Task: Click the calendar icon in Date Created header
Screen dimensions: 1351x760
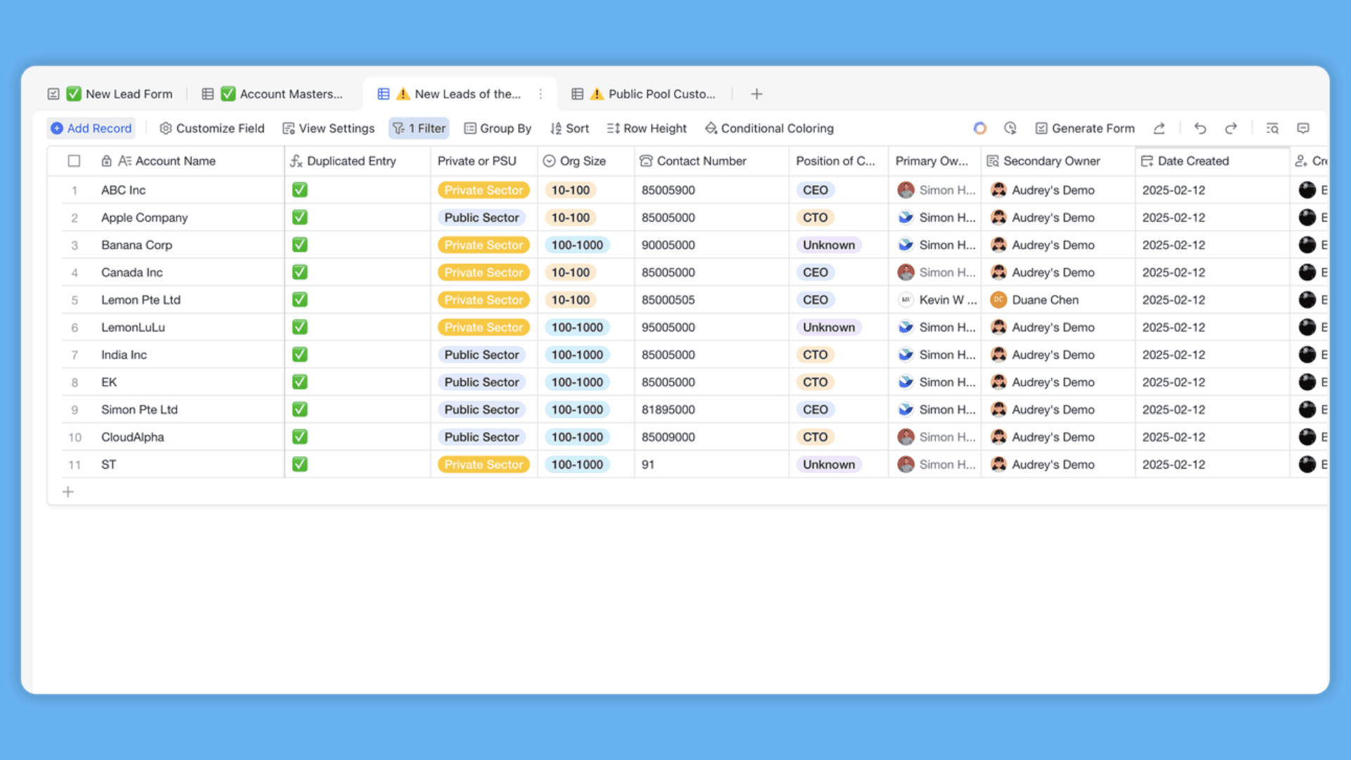Action: coord(1147,161)
